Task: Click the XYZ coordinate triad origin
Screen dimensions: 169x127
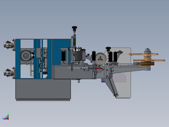Action: 8,119
